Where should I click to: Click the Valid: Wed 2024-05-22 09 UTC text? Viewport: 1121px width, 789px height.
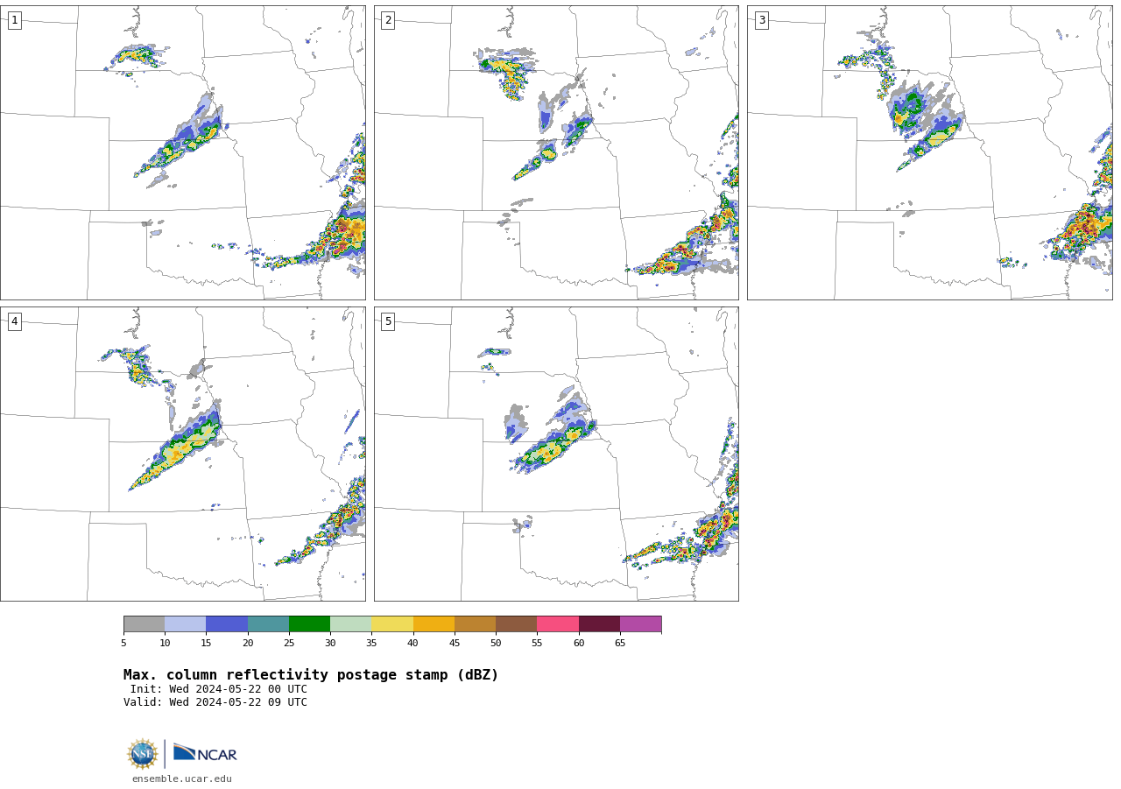[215, 702]
